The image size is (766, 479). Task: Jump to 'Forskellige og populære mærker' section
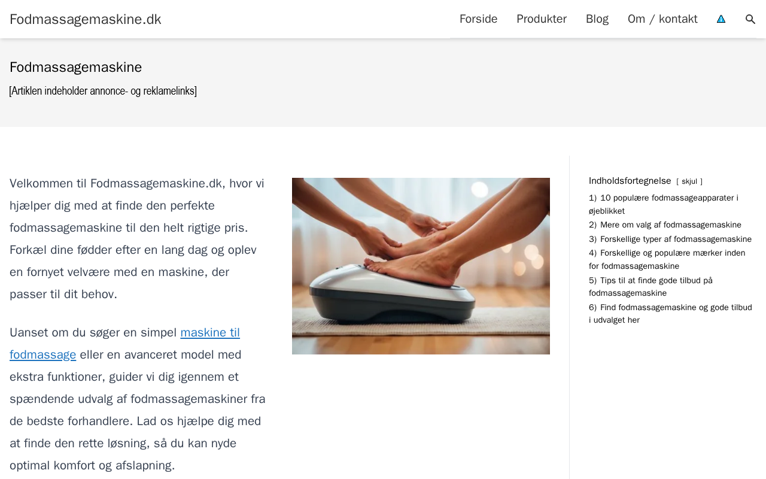[667, 259]
